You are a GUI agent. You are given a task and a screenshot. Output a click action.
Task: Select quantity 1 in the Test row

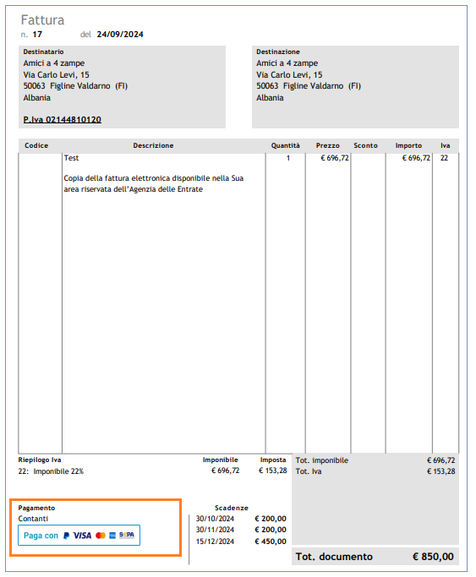[287, 158]
